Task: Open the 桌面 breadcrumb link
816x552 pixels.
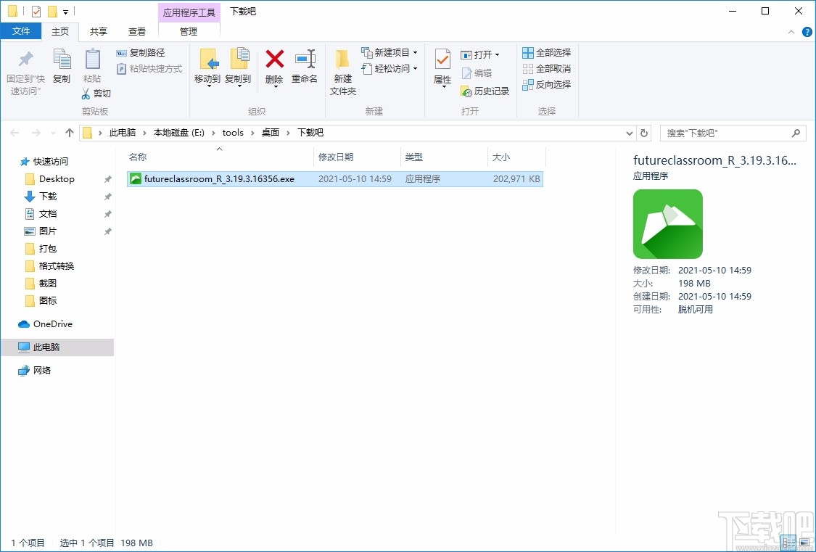Action: point(270,133)
